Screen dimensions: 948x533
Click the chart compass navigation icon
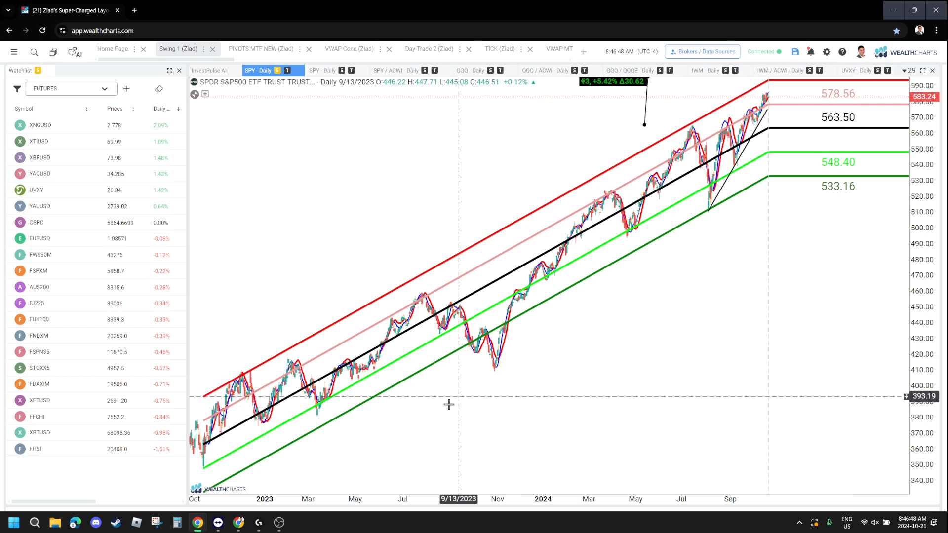tap(195, 94)
